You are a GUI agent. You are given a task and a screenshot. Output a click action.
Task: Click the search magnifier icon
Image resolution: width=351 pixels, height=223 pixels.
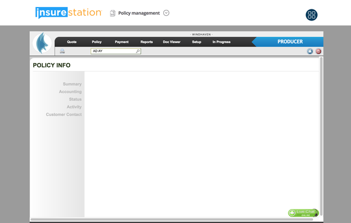(137, 51)
